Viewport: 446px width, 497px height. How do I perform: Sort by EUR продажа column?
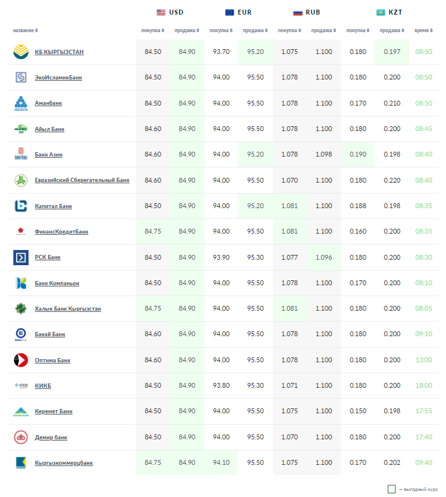click(x=255, y=30)
